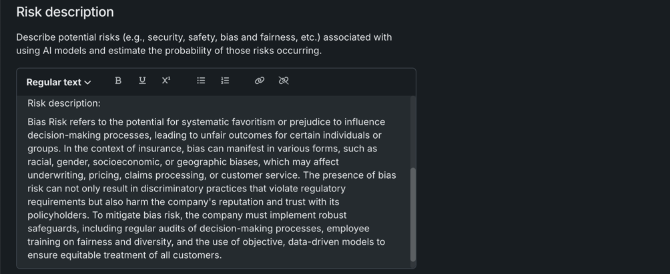Toggle superscript formatting
Screen dimensions: 670x274
pyautogui.click(x=166, y=81)
